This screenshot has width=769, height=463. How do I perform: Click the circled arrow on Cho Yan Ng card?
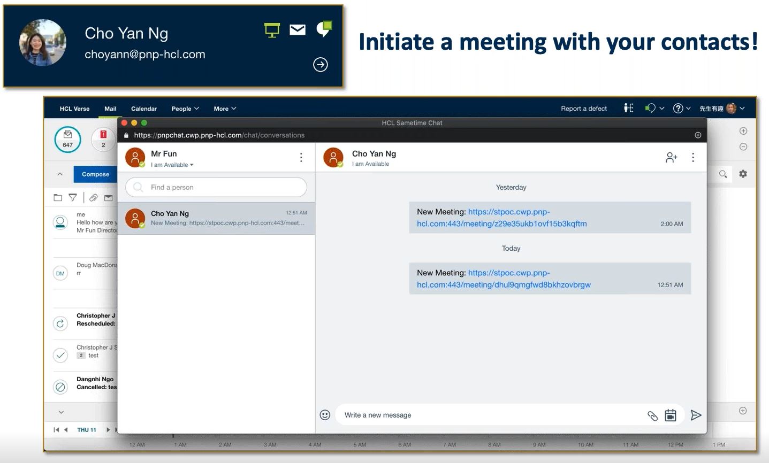321,65
